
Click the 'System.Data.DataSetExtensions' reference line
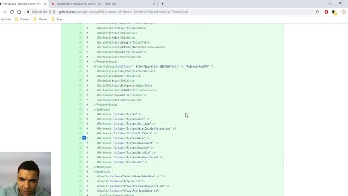136,128
